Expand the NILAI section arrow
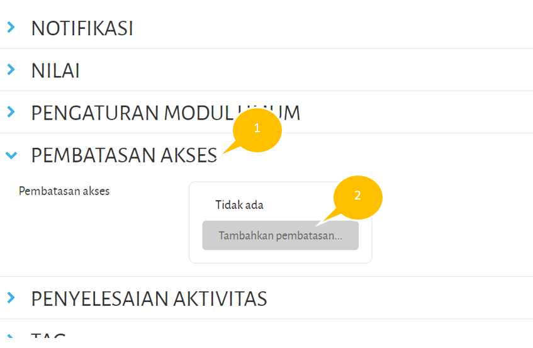 [11, 70]
